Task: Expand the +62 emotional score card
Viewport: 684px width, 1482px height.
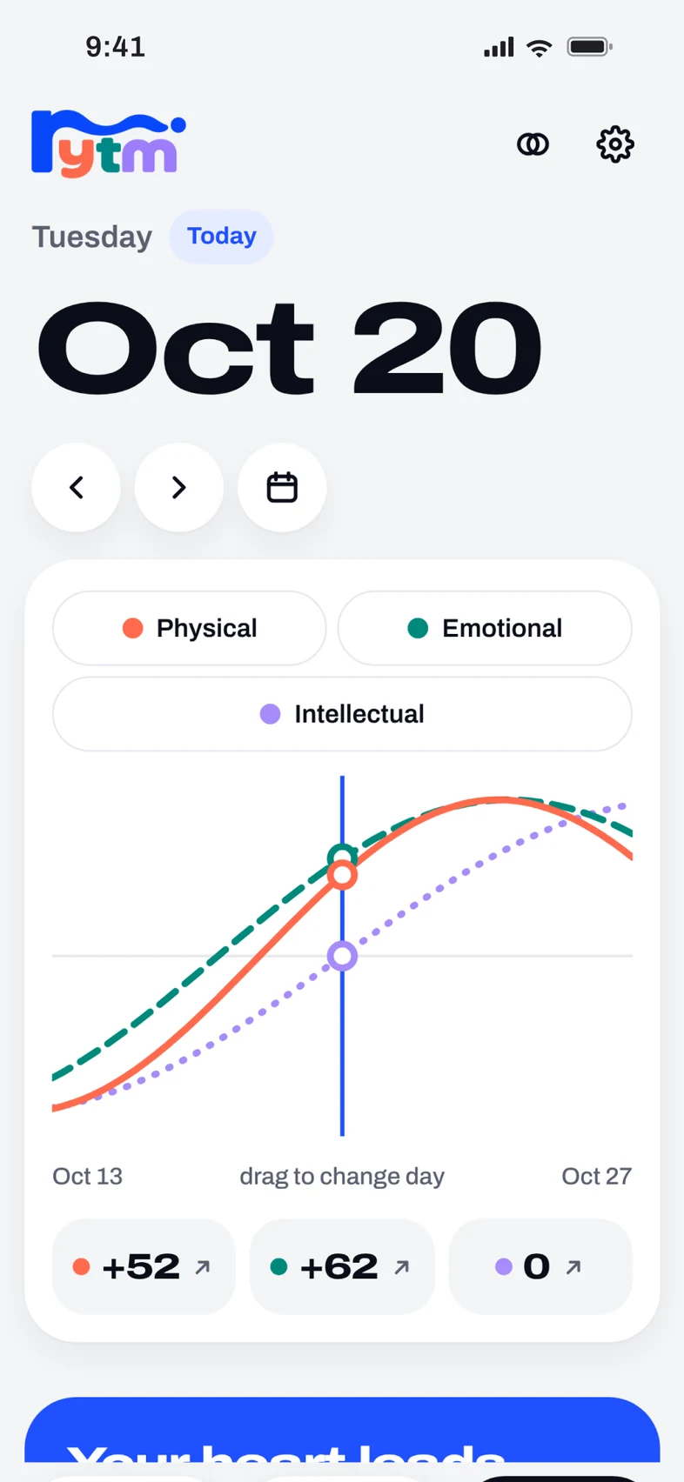Action: click(x=342, y=1266)
